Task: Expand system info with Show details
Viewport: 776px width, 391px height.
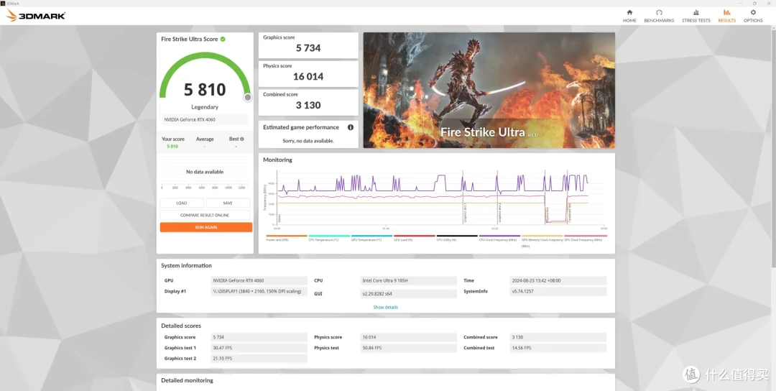Action: click(x=386, y=308)
